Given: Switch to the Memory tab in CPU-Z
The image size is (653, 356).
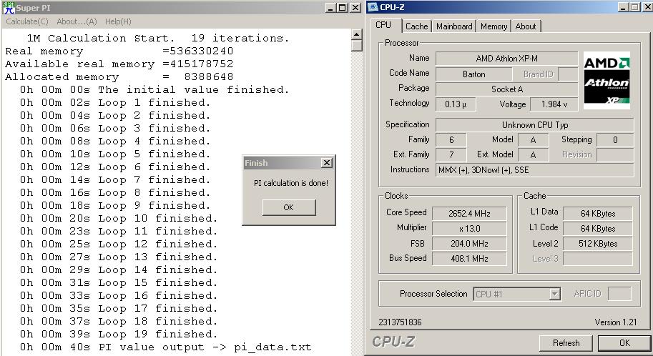Looking at the screenshot, I should coord(494,26).
